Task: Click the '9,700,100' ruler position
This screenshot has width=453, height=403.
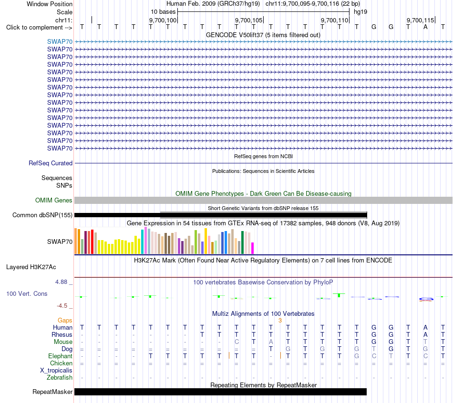Action: coord(163,20)
